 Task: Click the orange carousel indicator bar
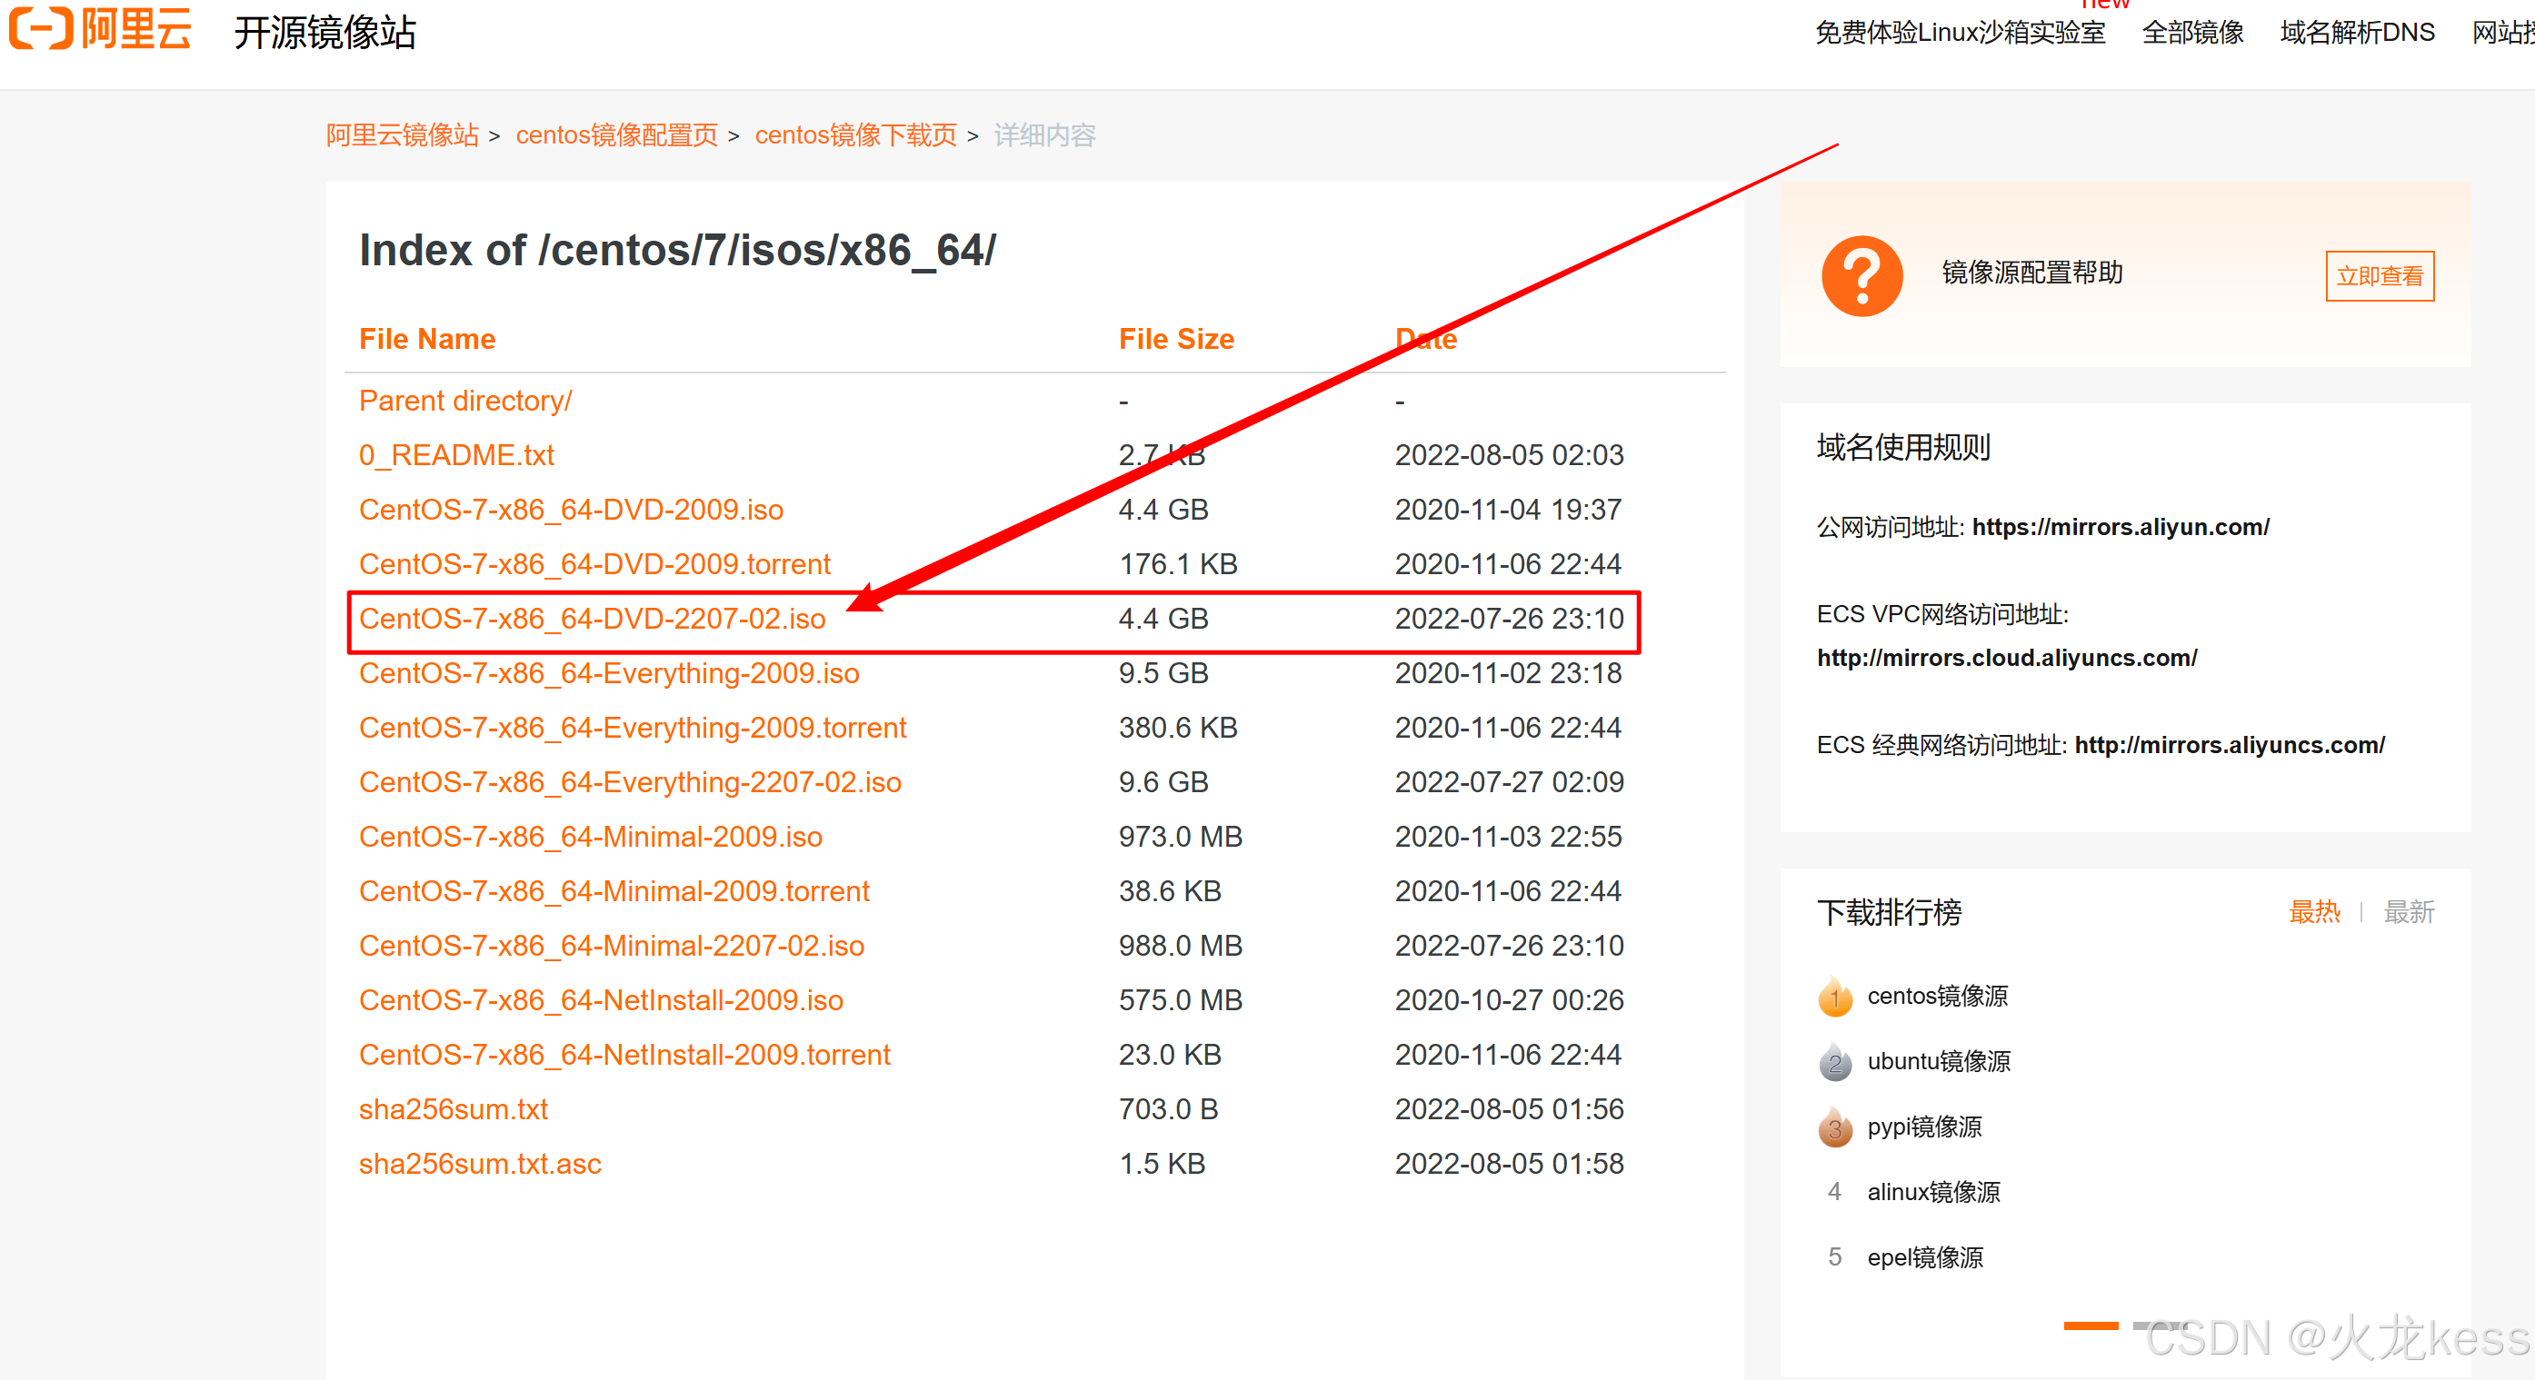(x=2091, y=1325)
